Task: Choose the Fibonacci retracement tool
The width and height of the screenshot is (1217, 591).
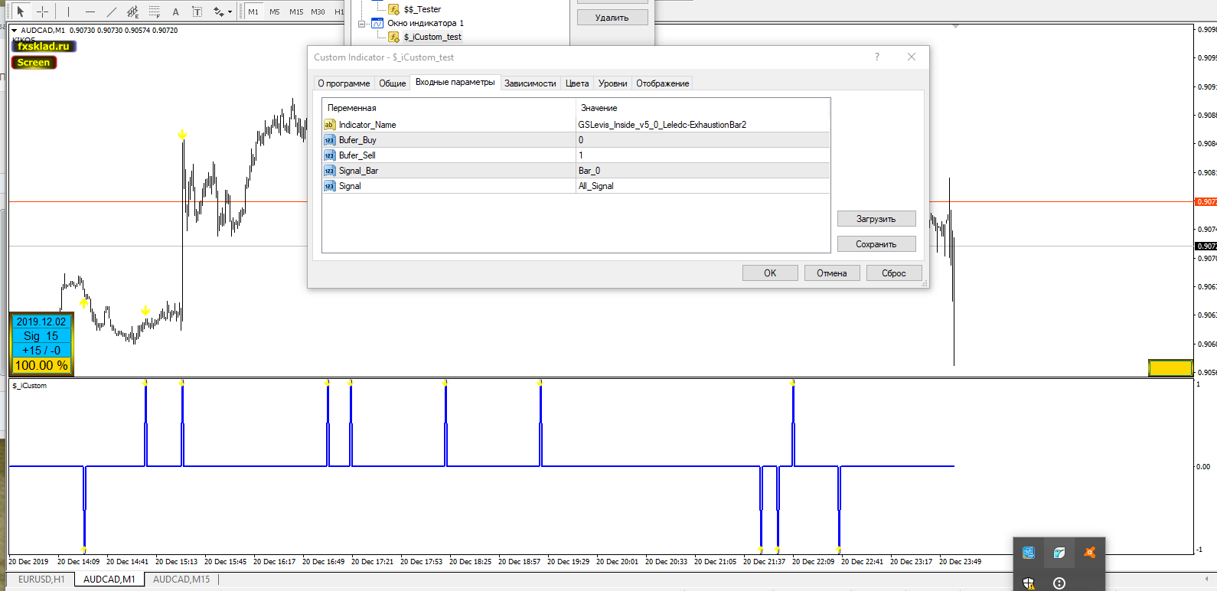Action: [x=155, y=11]
